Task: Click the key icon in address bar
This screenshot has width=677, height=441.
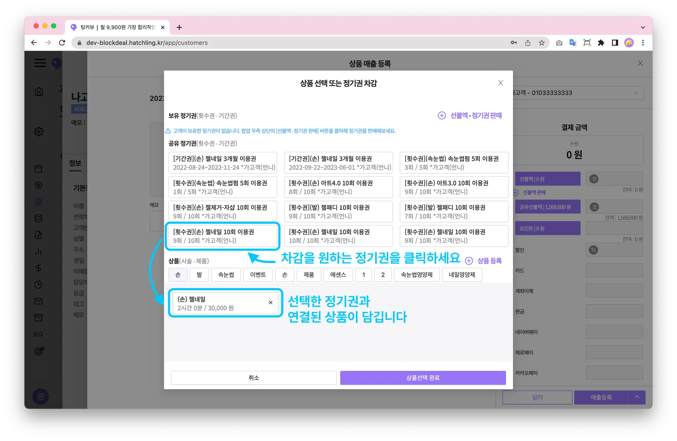Action: [x=514, y=43]
